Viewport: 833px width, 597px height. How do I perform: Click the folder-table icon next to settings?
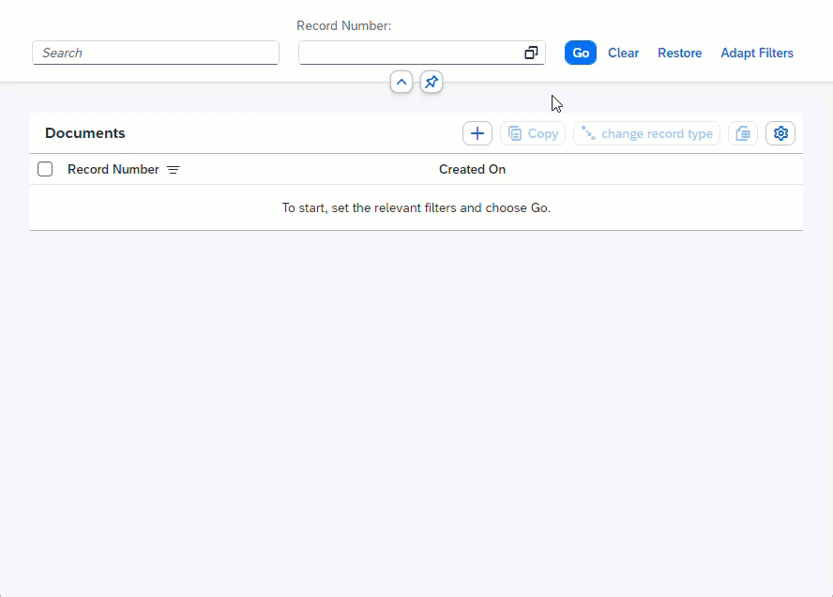pos(742,133)
